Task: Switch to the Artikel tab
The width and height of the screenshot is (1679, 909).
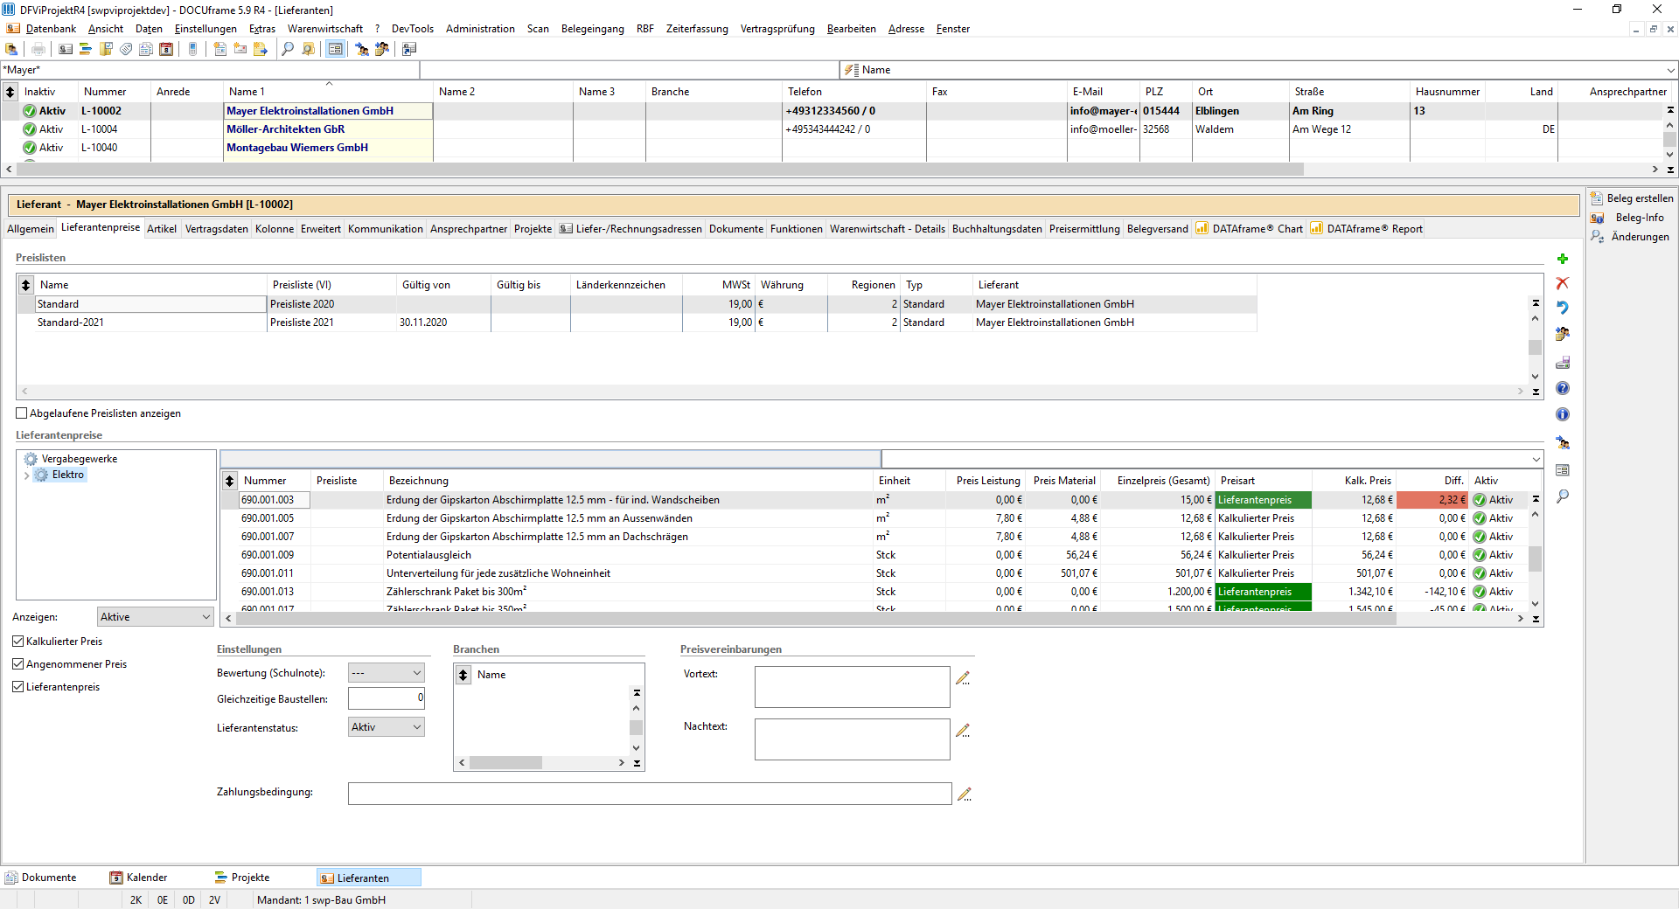Action: pyautogui.click(x=162, y=229)
